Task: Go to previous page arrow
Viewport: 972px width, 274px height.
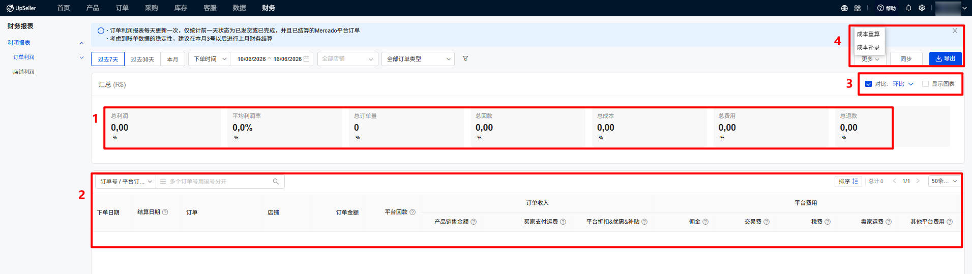Action: 894,181
